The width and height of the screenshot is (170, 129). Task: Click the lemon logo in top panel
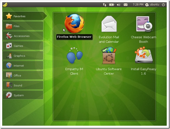5,5
